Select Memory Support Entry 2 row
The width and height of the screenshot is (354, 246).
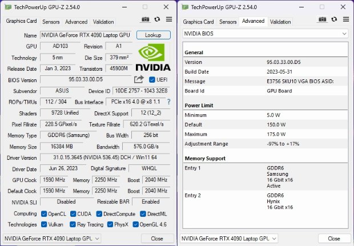pyautogui.click(x=265, y=201)
